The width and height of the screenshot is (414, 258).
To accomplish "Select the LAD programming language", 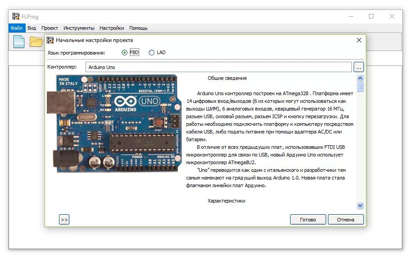I will tap(151, 53).
